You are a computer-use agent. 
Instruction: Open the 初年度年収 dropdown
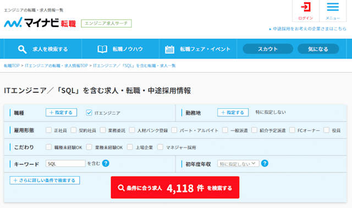(238, 163)
